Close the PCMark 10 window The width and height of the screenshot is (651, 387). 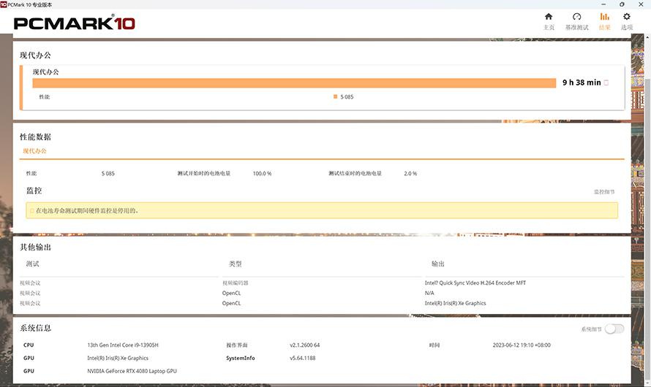(641, 4)
